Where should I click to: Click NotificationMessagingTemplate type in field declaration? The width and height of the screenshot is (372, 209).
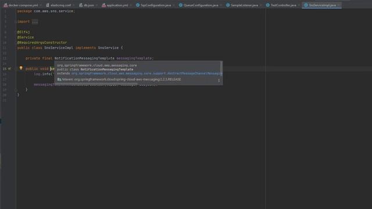[84, 58]
